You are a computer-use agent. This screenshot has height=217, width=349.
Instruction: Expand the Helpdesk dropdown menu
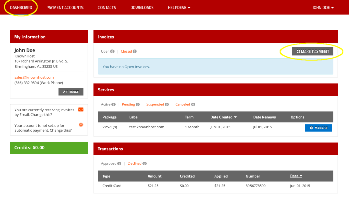[179, 8]
